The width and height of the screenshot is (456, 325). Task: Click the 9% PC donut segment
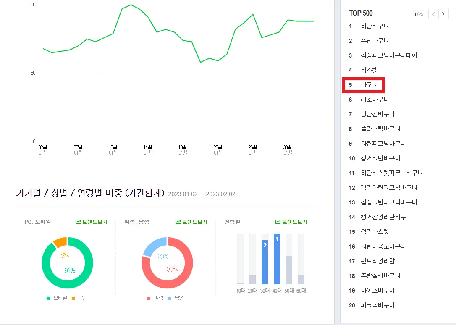[60, 241]
